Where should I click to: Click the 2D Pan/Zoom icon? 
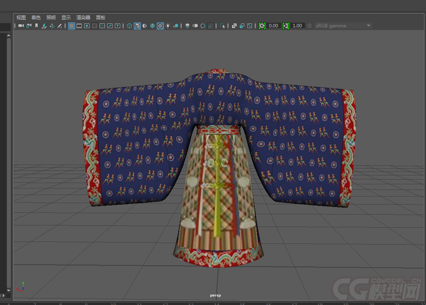52,26
